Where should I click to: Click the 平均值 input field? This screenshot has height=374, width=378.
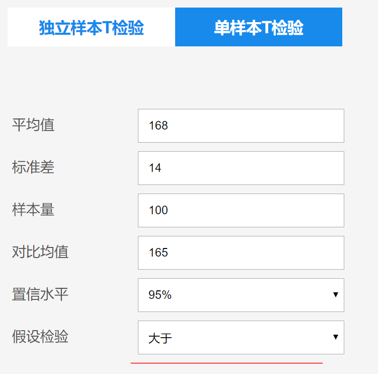(x=241, y=126)
